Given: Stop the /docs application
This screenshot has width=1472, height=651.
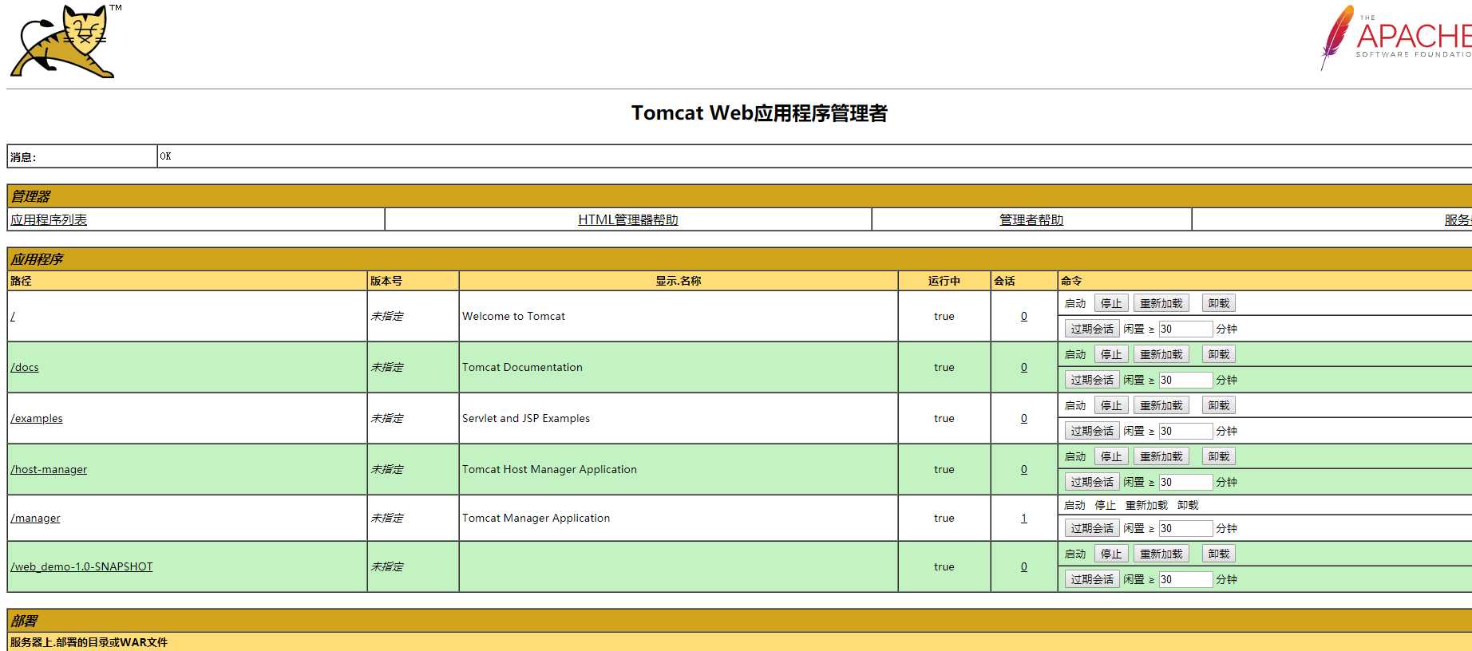Looking at the screenshot, I should click(1111, 354).
